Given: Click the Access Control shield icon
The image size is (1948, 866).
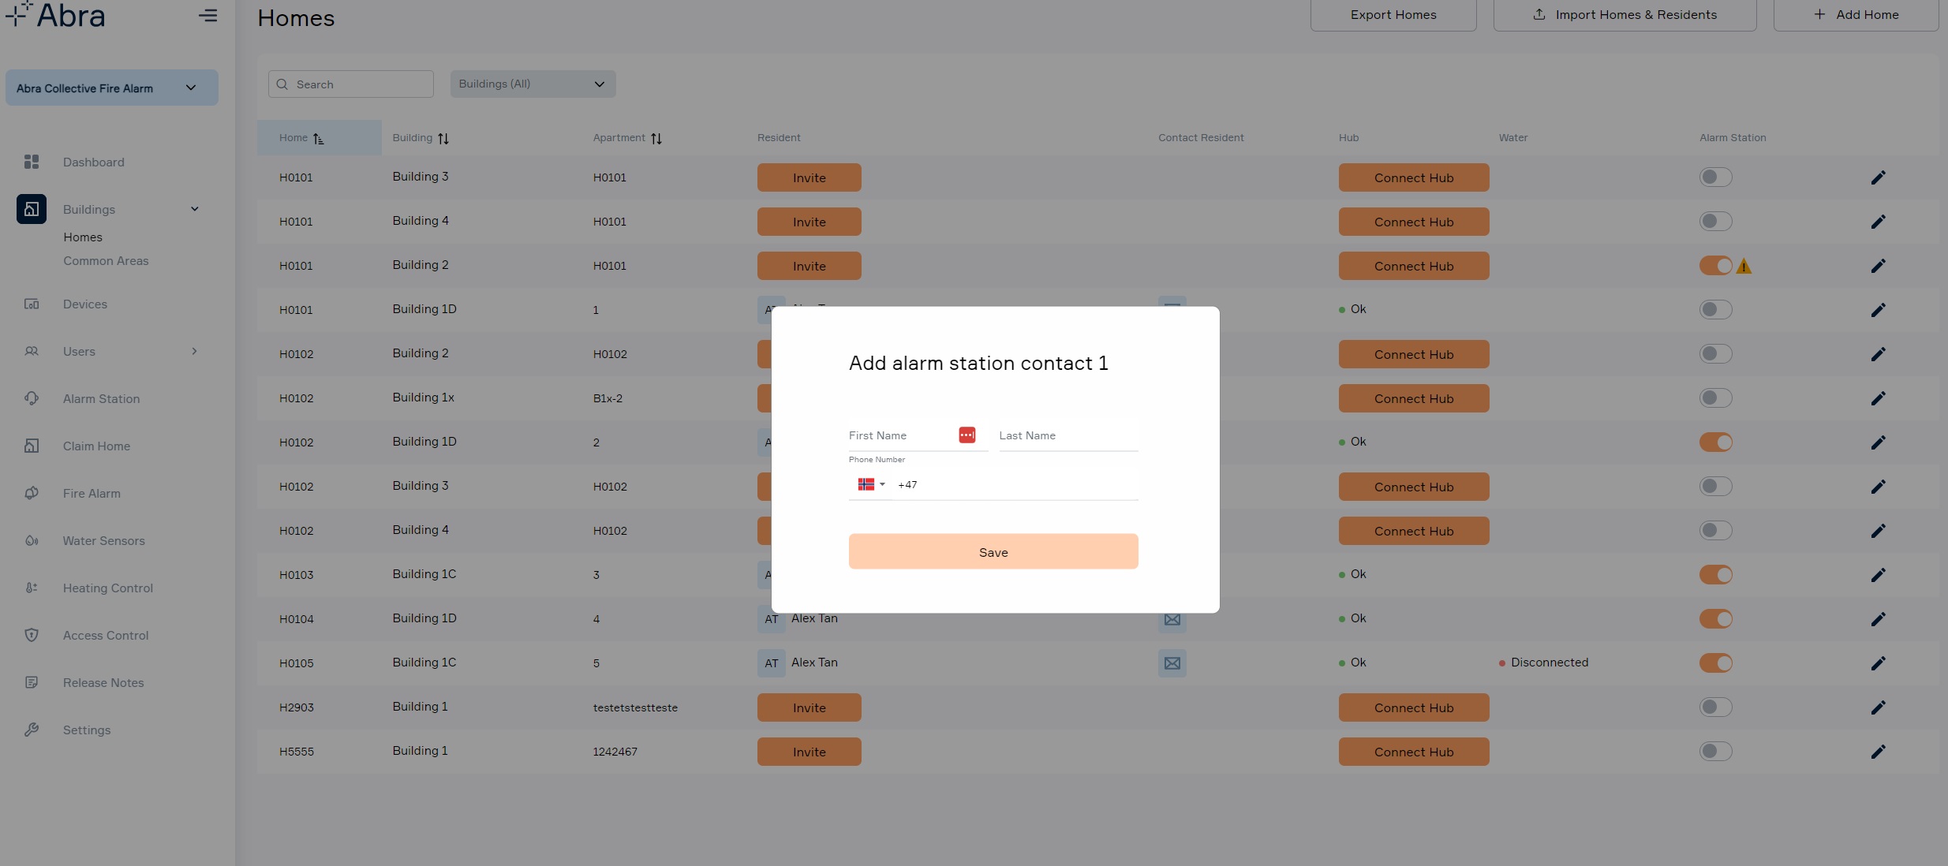Looking at the screenshot, I should tap(32, 635).
